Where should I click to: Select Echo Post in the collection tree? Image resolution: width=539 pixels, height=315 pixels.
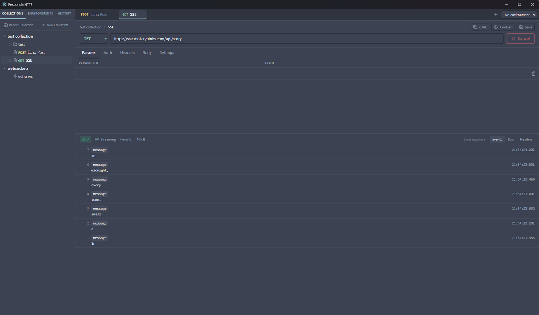pos(36,52)
